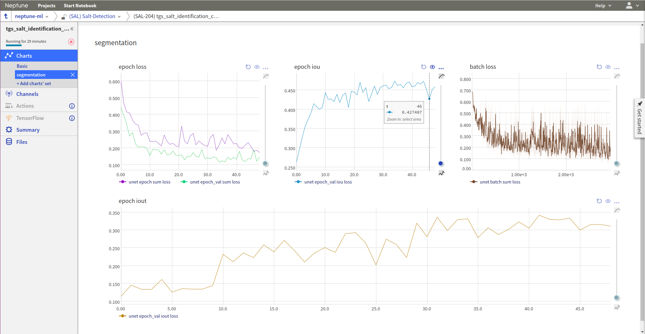645x334 pixels.
Task: Click smooth curve icon above epoch iout slider
Action: [617, 210]
